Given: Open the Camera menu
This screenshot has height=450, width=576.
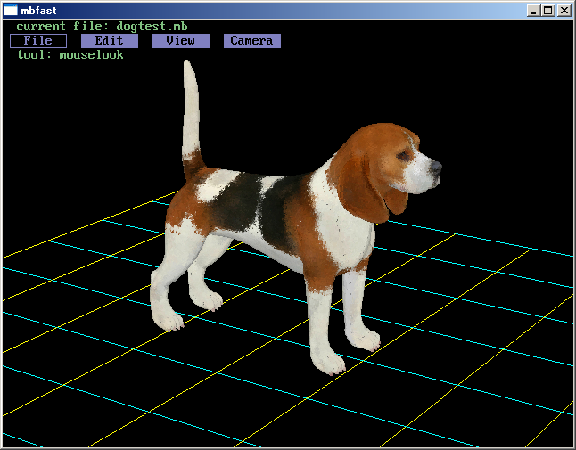Looking at the screenshot, I should 251,41.
